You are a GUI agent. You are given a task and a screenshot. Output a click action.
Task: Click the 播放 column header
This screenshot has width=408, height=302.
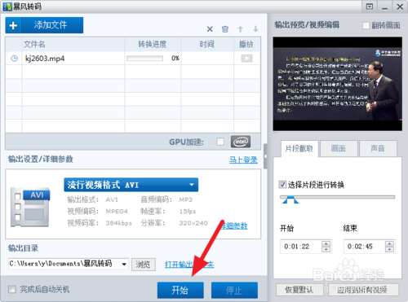[247, 44]
